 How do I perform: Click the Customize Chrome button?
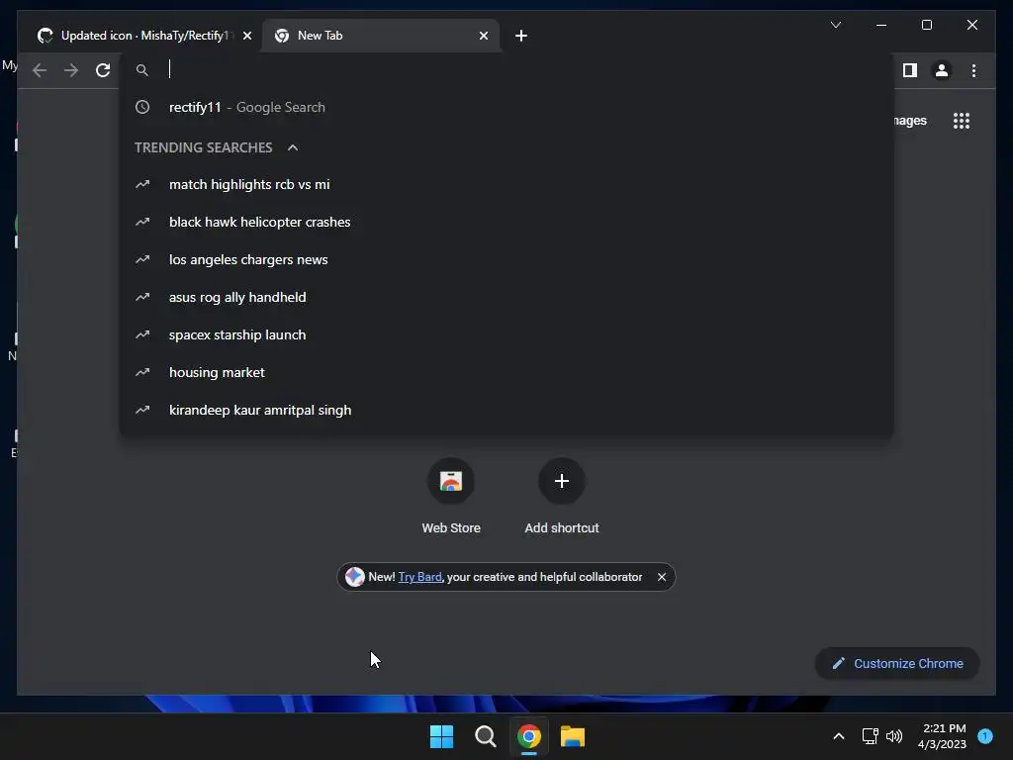897,664
